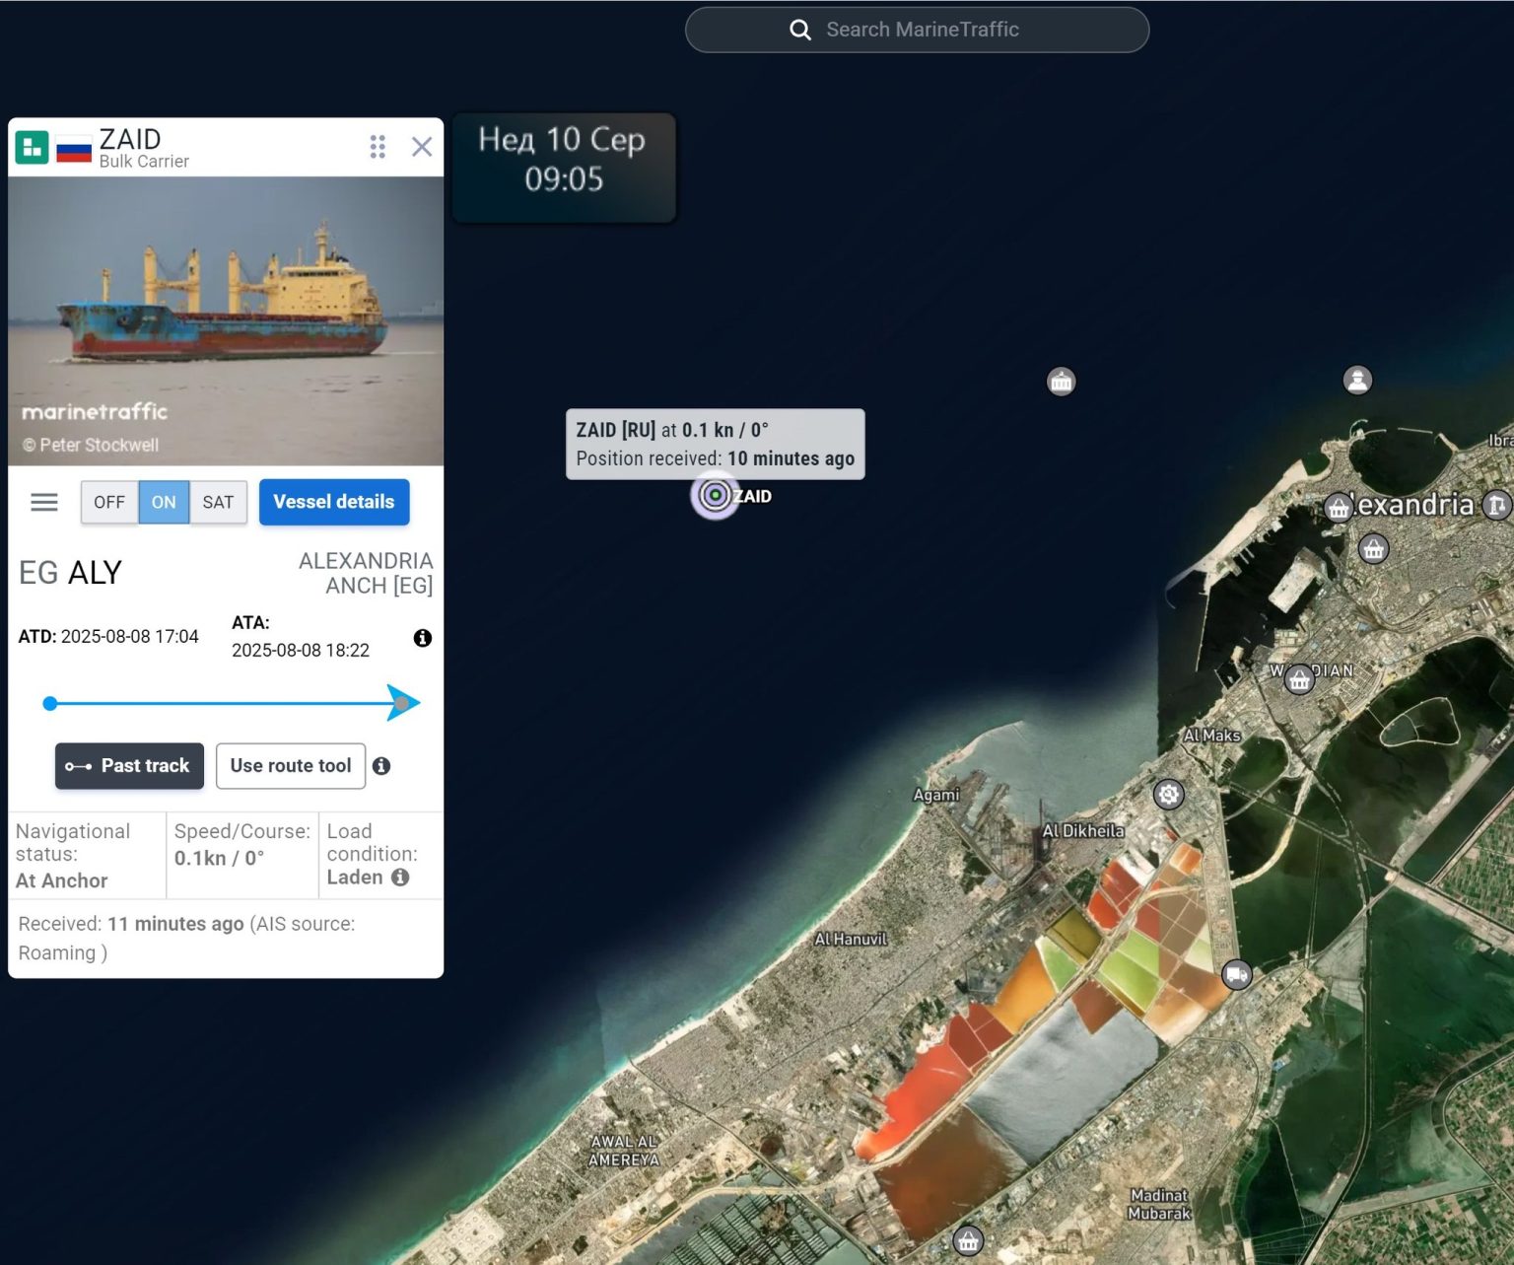
Task: Click ALEXANDRIA ANCH [EG] destination link
Action: (x=366, y=573)
